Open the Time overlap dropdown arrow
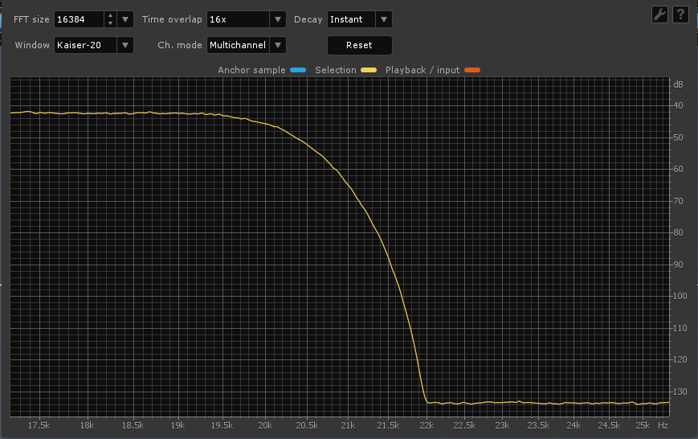Image resolution: width=698 pixels, height=439 pixels. coord(278,19)
